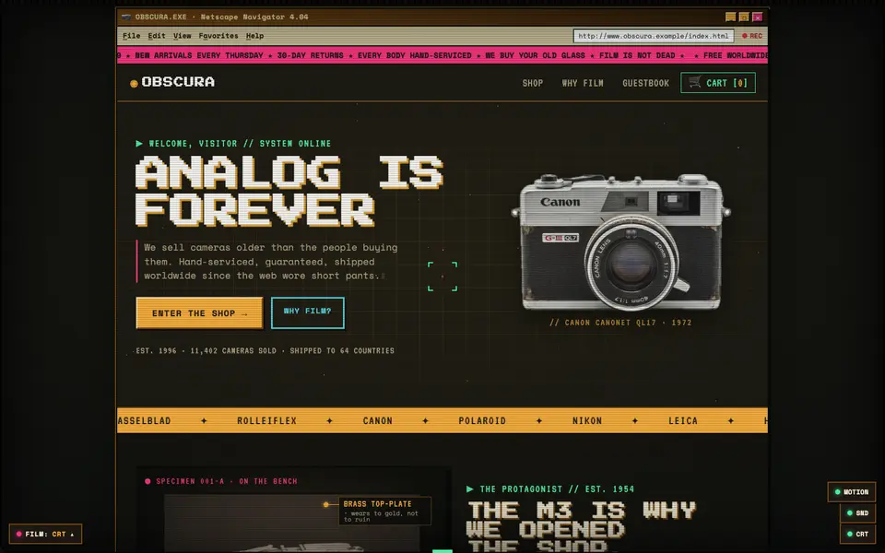Screen dimensions: 885x553
Task: Click the Canon Canonet camera image
Action: coord(620,242)
